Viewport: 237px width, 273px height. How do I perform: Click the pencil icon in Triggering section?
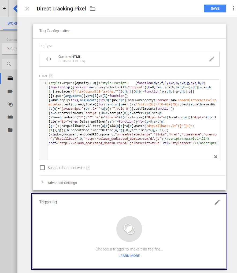[x=217, y=202]
